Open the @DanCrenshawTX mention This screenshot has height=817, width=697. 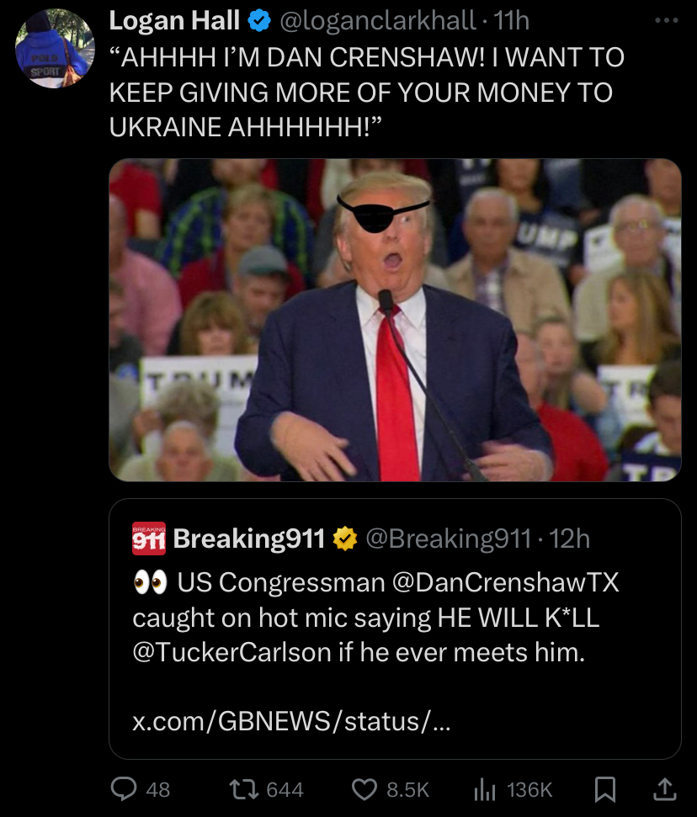click(x=505, y=582)
